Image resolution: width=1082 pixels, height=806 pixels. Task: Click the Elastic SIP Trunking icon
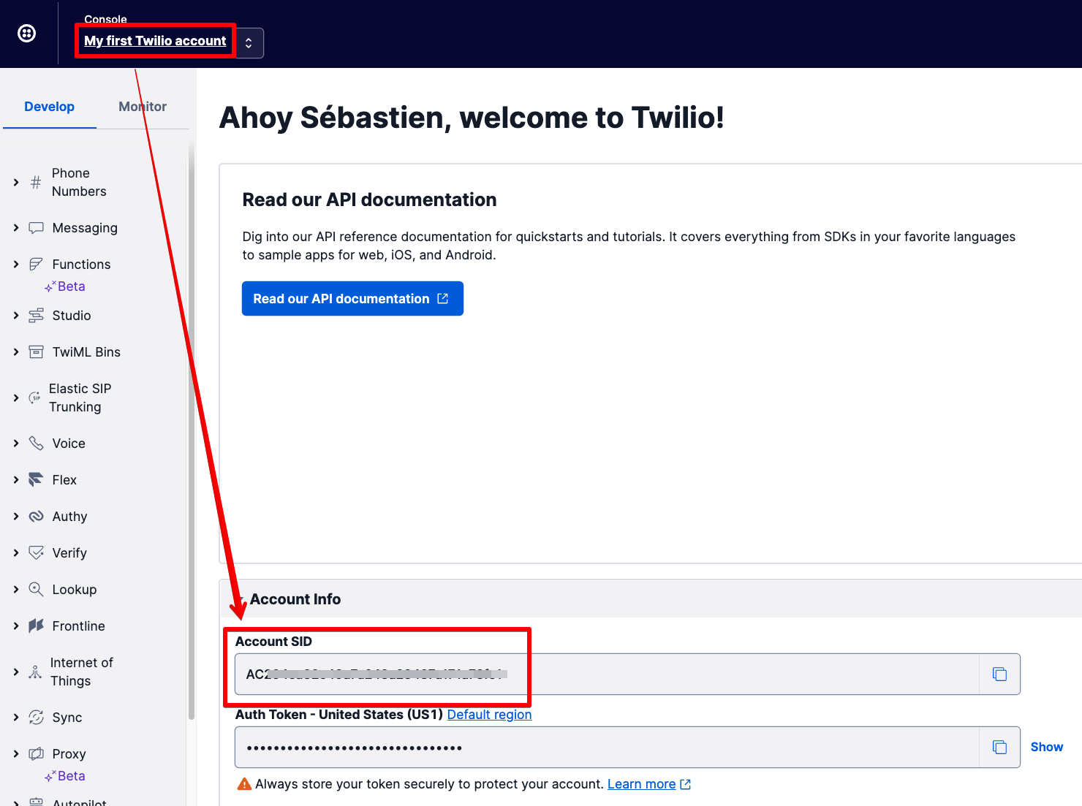coord(34,398)
